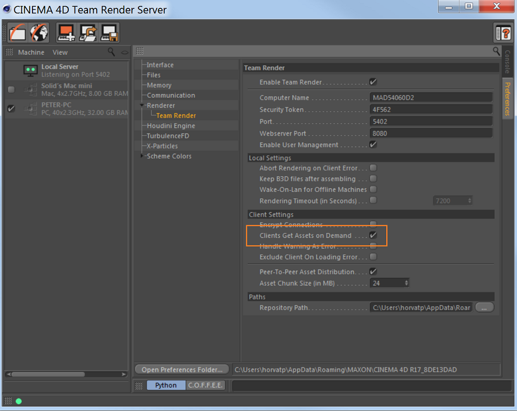
Task: Open the View menu
Action: [60, 52]
